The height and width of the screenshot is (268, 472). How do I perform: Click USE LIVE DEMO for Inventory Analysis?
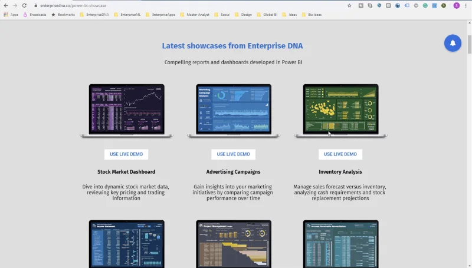[340, 154]
